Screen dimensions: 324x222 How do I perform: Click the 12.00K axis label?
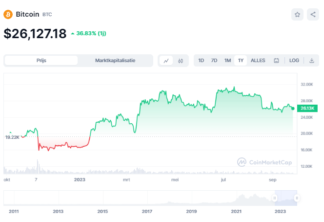pyautogui.click(x=306, y=166)
